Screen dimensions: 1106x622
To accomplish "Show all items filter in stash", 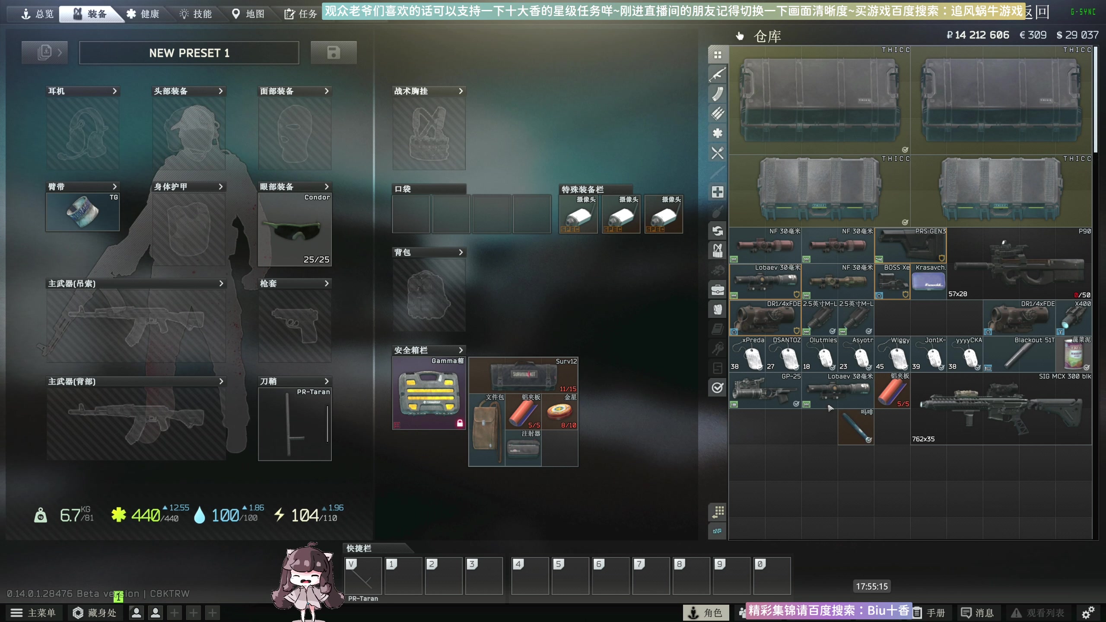I will tap(718, 55).
